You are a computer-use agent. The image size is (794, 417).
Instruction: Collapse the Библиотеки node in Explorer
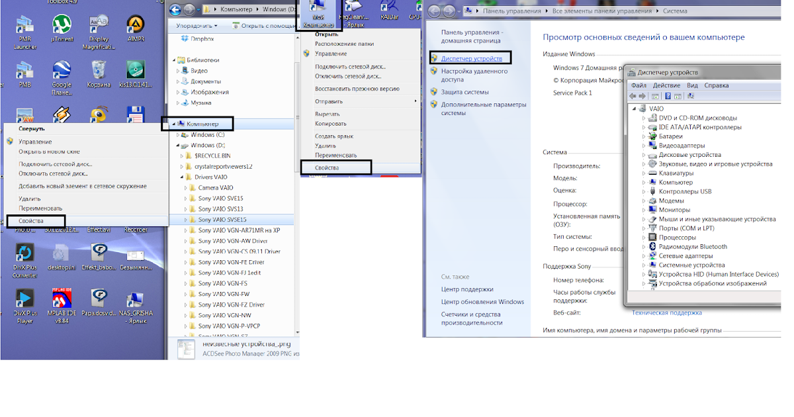coord(173,60)
